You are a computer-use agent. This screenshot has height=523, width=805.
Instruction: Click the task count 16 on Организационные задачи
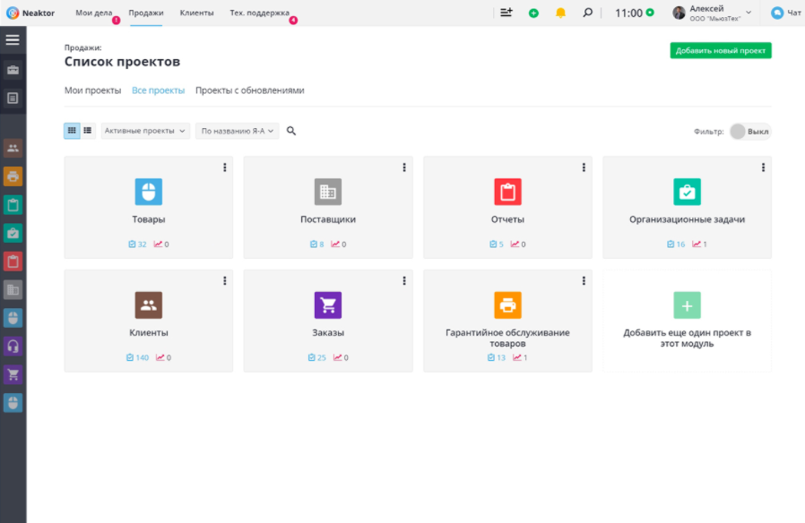coord(676,244)
